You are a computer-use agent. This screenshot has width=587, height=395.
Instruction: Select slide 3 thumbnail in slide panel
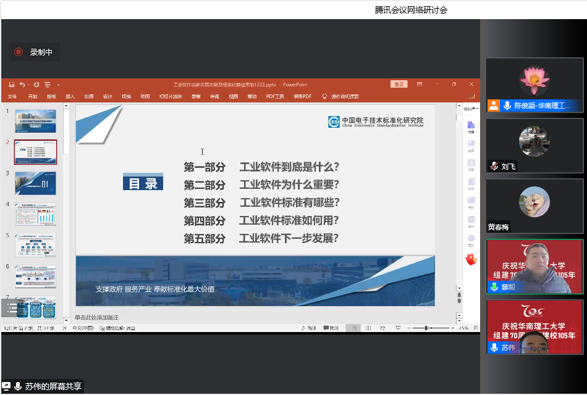(x=35, y=183)
